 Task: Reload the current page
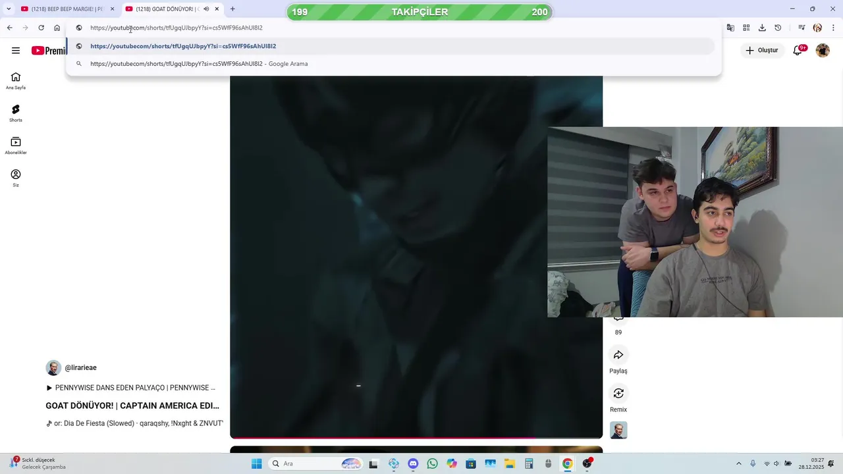click(41, 28)
